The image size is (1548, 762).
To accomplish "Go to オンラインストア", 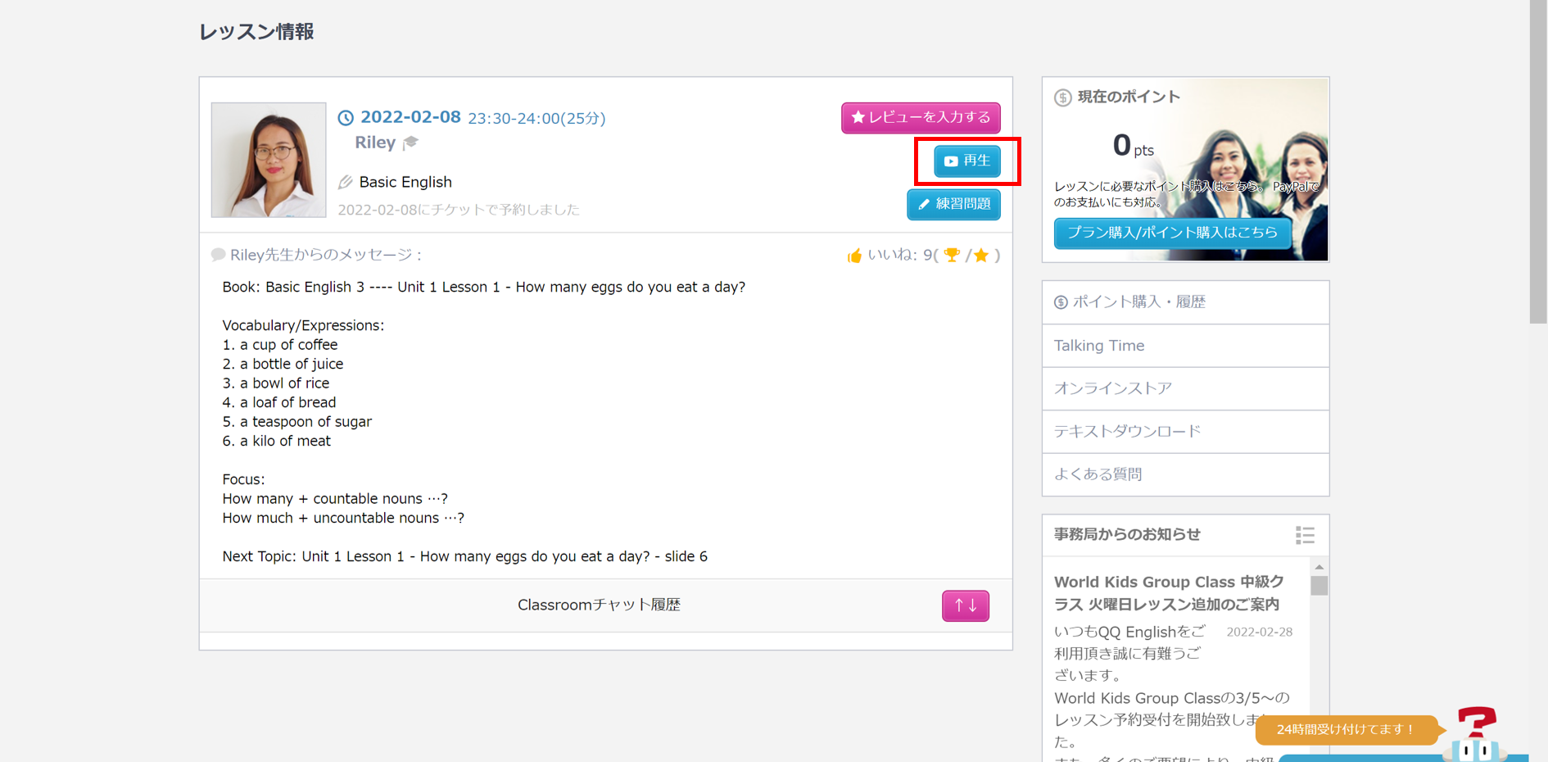I will pos(1184,388).
